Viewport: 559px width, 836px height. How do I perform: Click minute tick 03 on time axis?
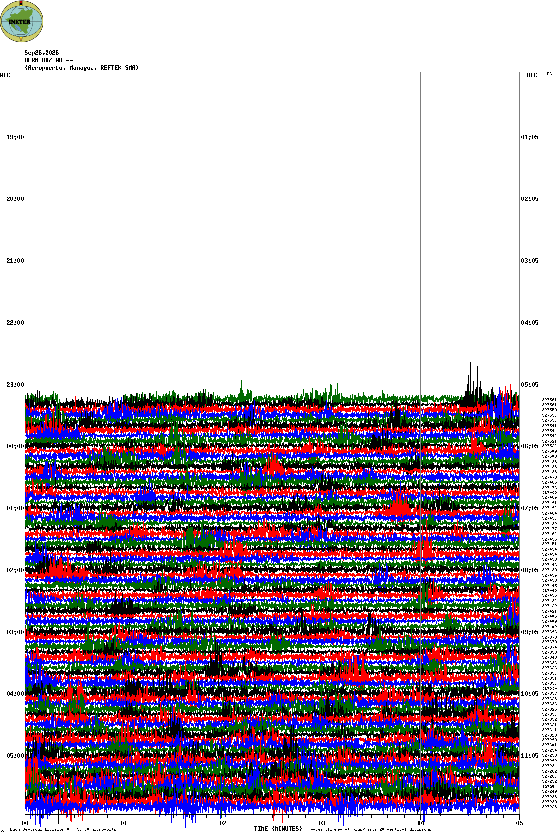tap(322, 823)
